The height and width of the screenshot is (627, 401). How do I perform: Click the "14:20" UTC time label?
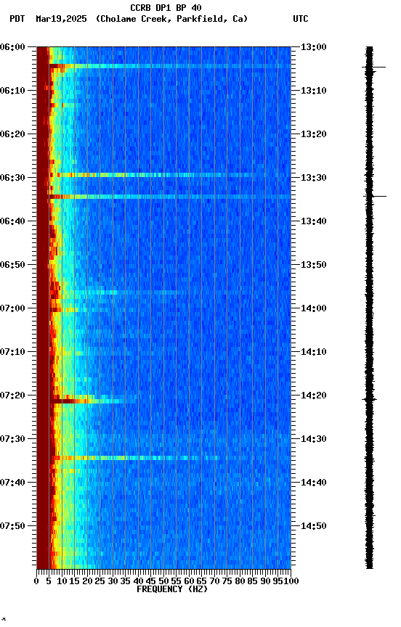pos(314,396)
